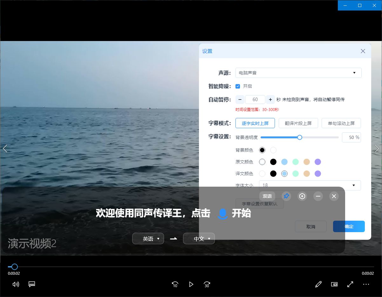Select 逐字实时上屏 subtitle mode
382x297 pixels.
click(255, 123)
